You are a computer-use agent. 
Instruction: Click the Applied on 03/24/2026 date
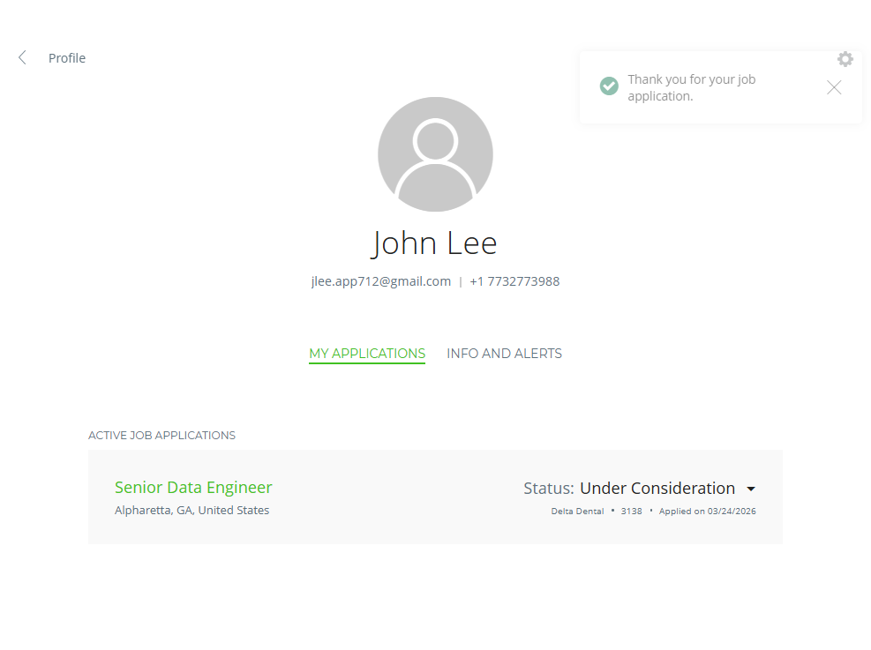coord(707,512)
